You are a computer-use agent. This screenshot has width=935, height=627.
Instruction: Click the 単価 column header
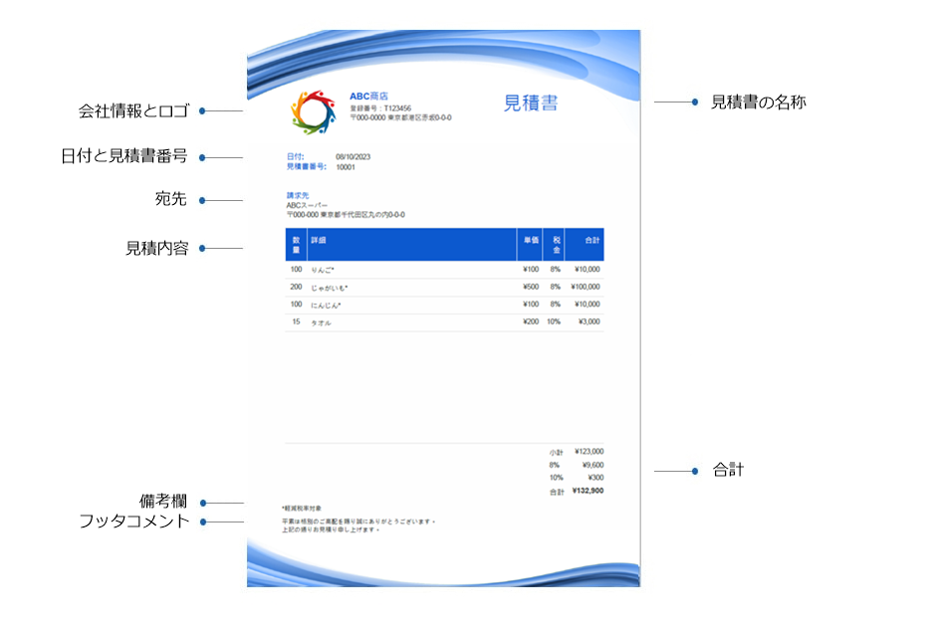point(529,242)
